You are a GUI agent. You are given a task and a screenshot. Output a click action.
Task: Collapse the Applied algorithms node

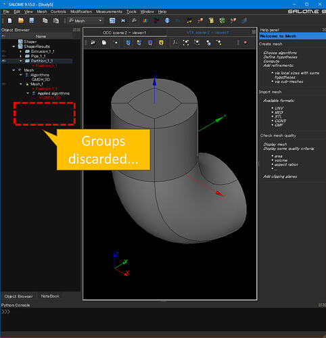[28, 93]
